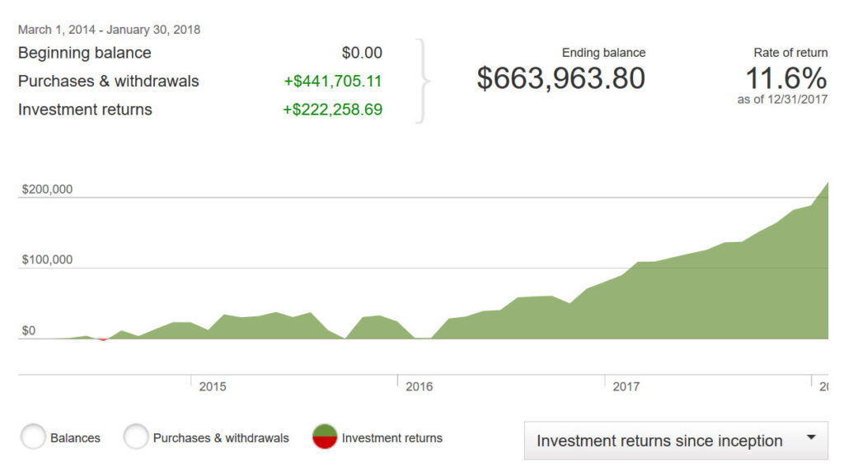Click the 2016 marker on the timeline axis

(419, 386)
